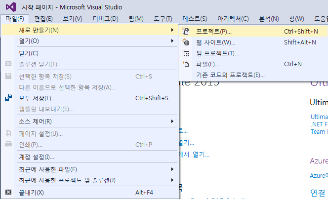Choose 인쇄(P) menu entry
Viewport: 328px width, 199px height.
click(90, 145)
